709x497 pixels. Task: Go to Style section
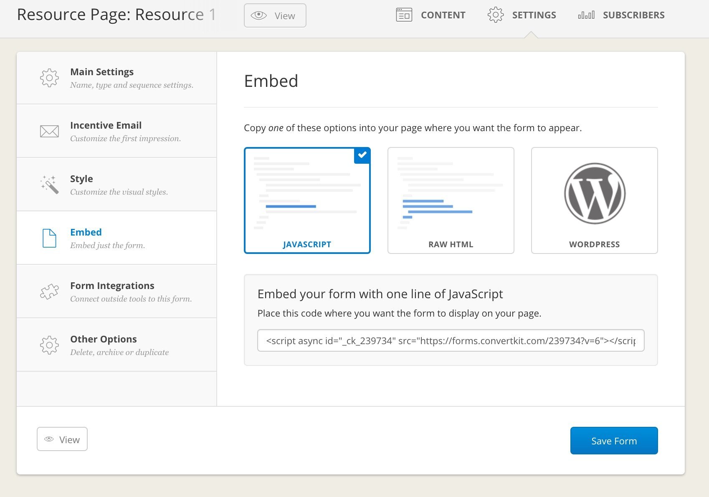point(116,185)
